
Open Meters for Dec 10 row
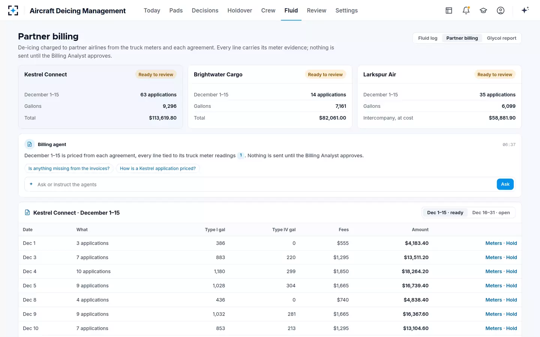tap(493, 328)
